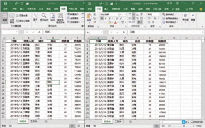Screen dimensions: 205x128
Task: Toggle Center alignment in right window
Action: pos(134,19)
